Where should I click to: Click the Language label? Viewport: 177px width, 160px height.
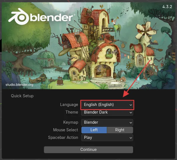pyautogui.click(x=69, y=105)
